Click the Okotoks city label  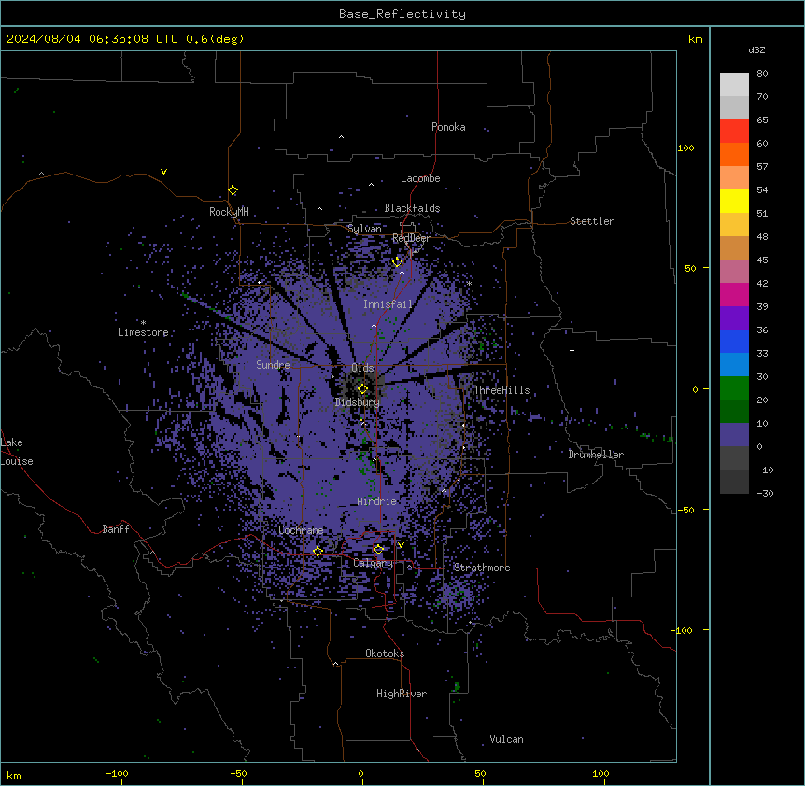click(385, 653)
